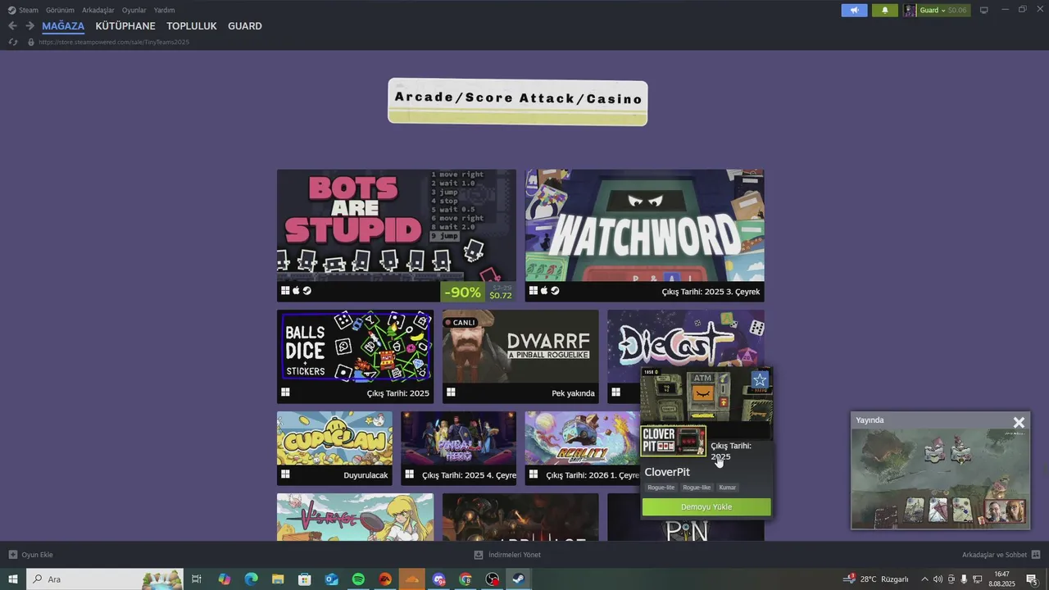Image resolution: width=1049 pixels, height=590 pixels.
Task: Click the padlock icon beside the URL
Action: point(31,42)
